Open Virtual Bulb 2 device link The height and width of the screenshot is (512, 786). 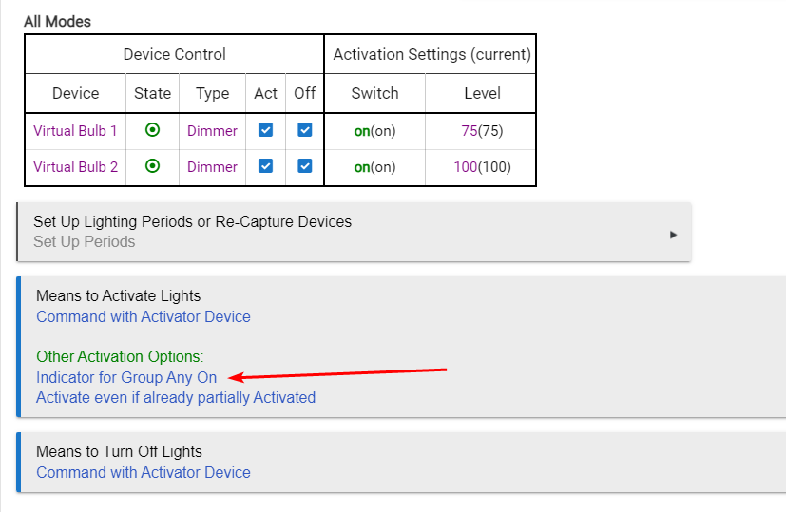[75, 167]
